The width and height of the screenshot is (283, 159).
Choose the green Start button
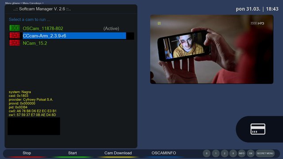(x=73, y=153)
